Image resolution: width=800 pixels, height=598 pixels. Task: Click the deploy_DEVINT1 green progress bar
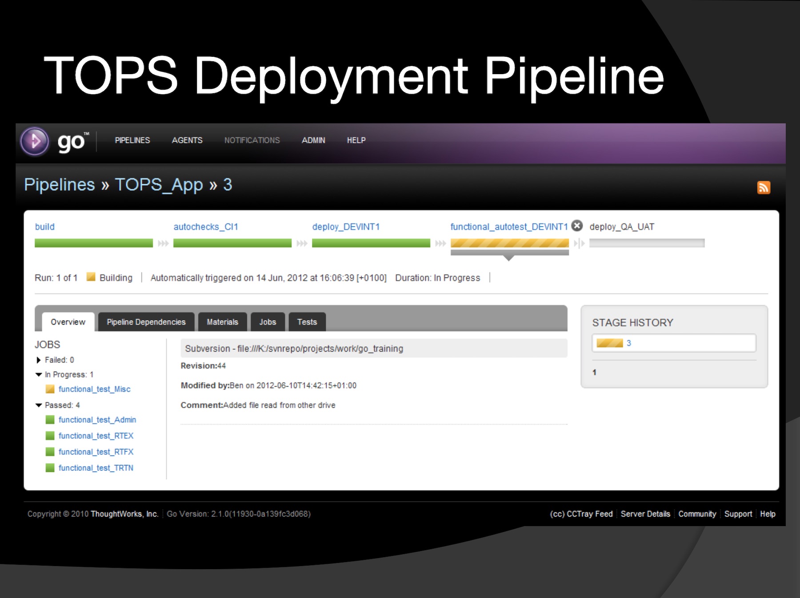(371, 243)
